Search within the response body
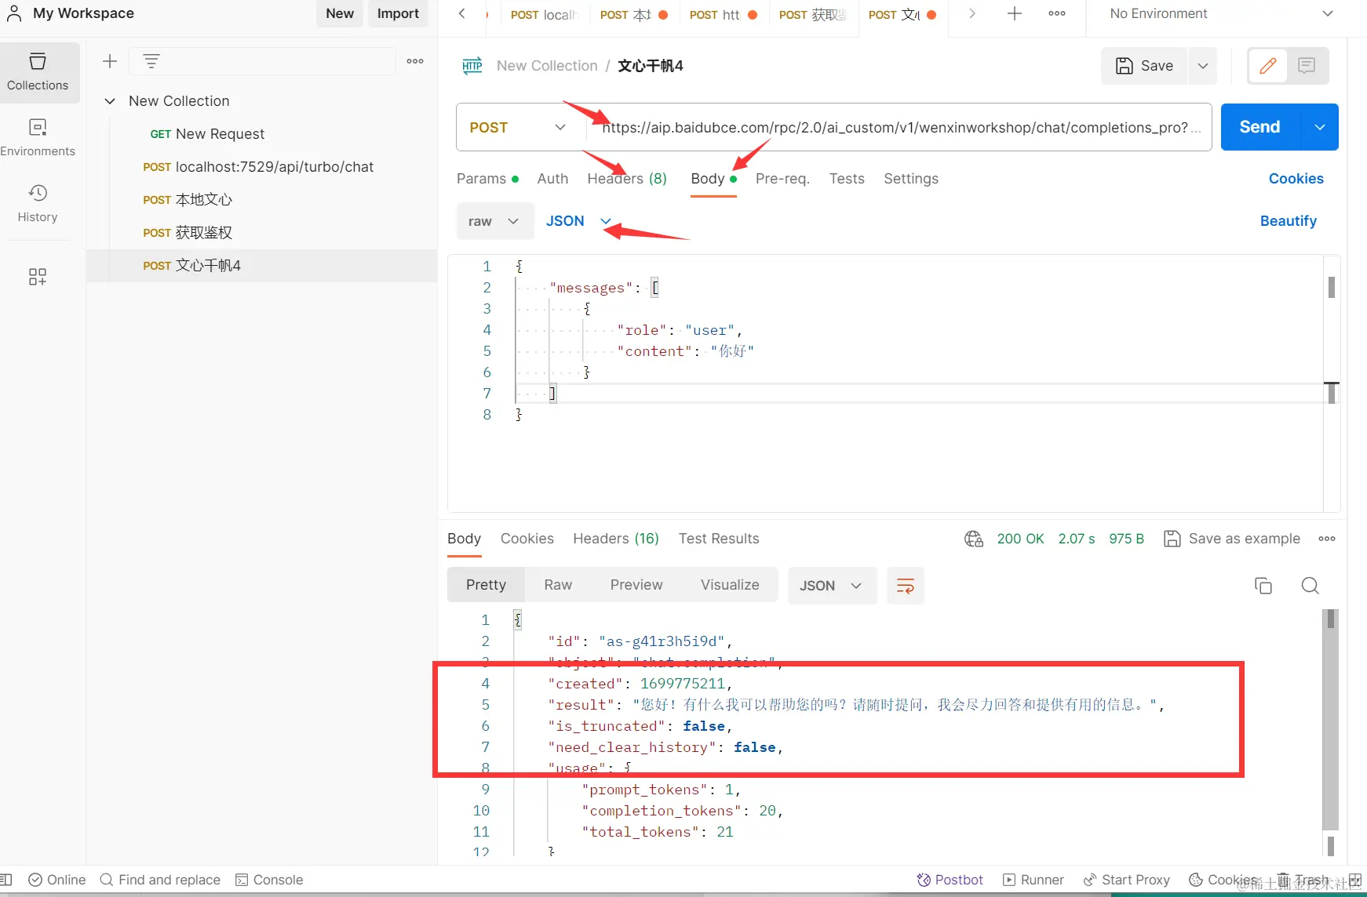 click(1310, 586)
